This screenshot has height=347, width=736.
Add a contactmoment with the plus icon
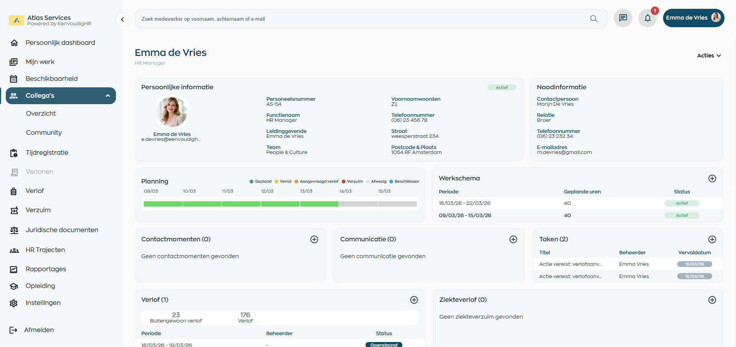[314, 239]
